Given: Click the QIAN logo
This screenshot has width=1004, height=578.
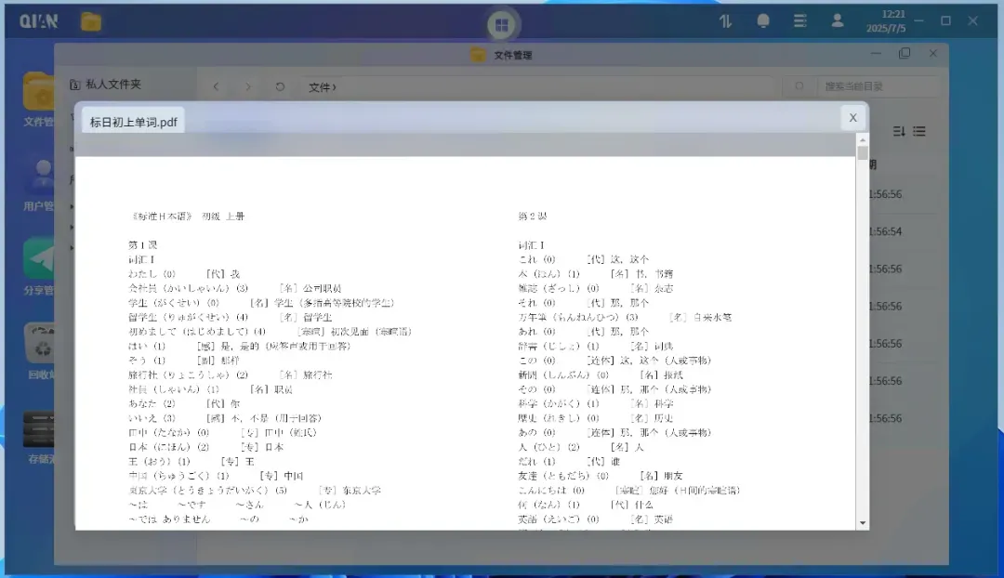Looking at the screenshot, I should (x=38, y=21).
